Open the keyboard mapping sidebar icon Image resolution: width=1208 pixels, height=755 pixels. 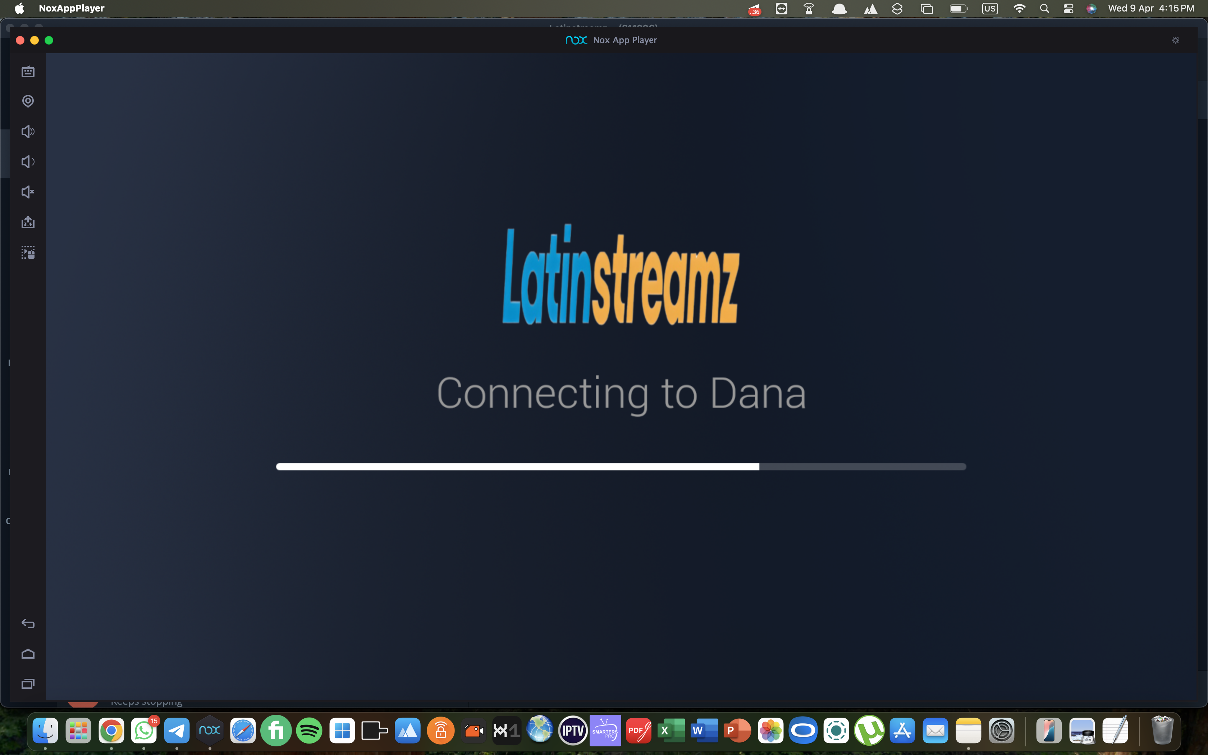pyautogui.click(x=28, y=72)
